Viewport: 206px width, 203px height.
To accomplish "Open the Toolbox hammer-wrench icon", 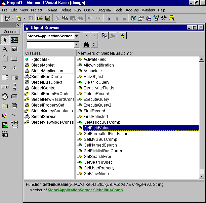I will tap(164, 18).
